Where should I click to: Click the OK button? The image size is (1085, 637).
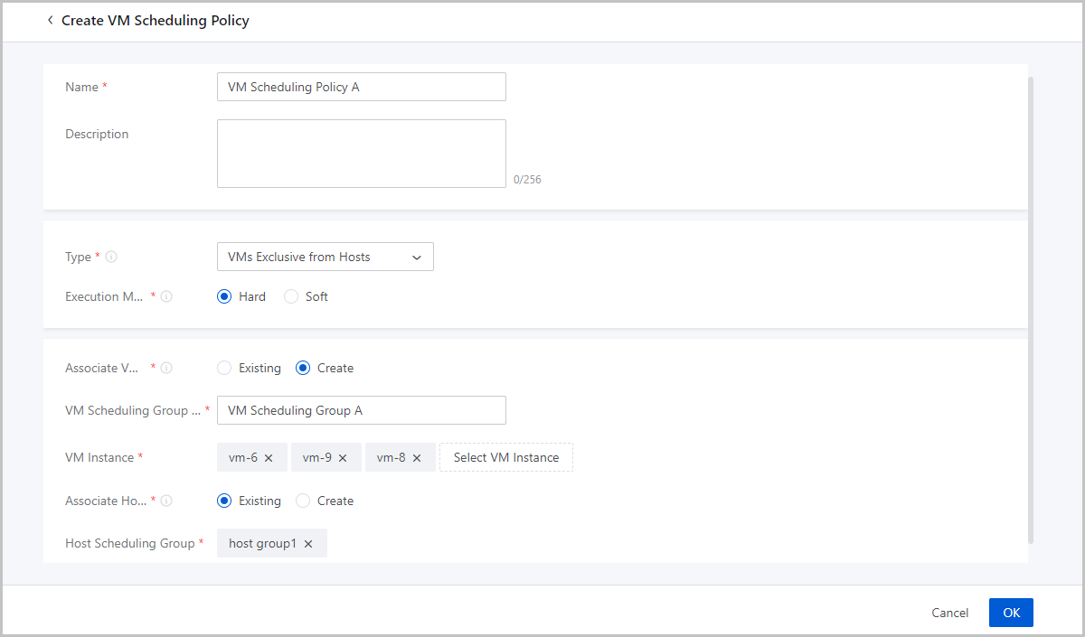coord(1011,613)
